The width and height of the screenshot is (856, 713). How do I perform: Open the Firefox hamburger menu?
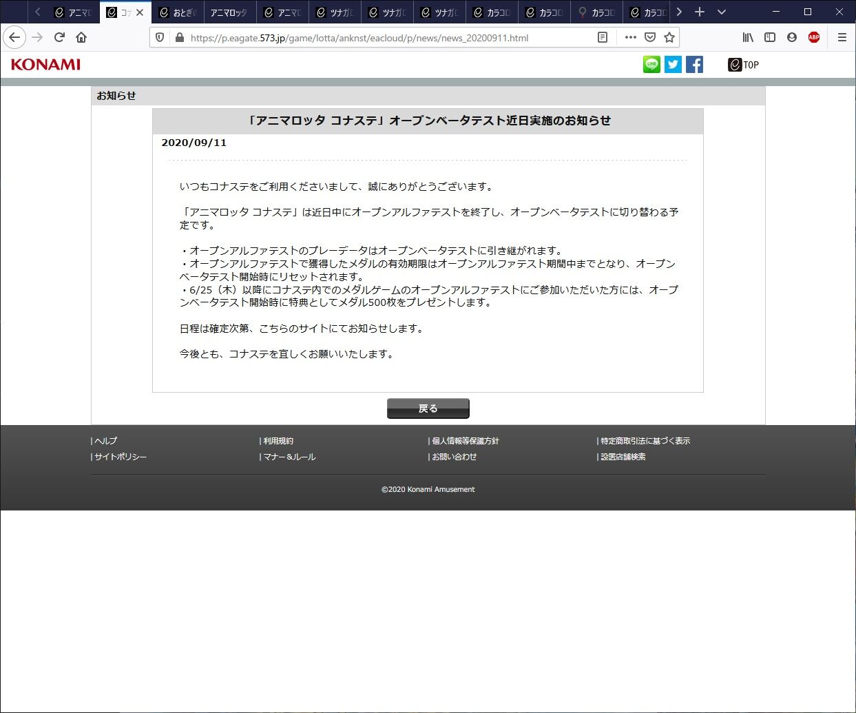[x=842, y=37]
